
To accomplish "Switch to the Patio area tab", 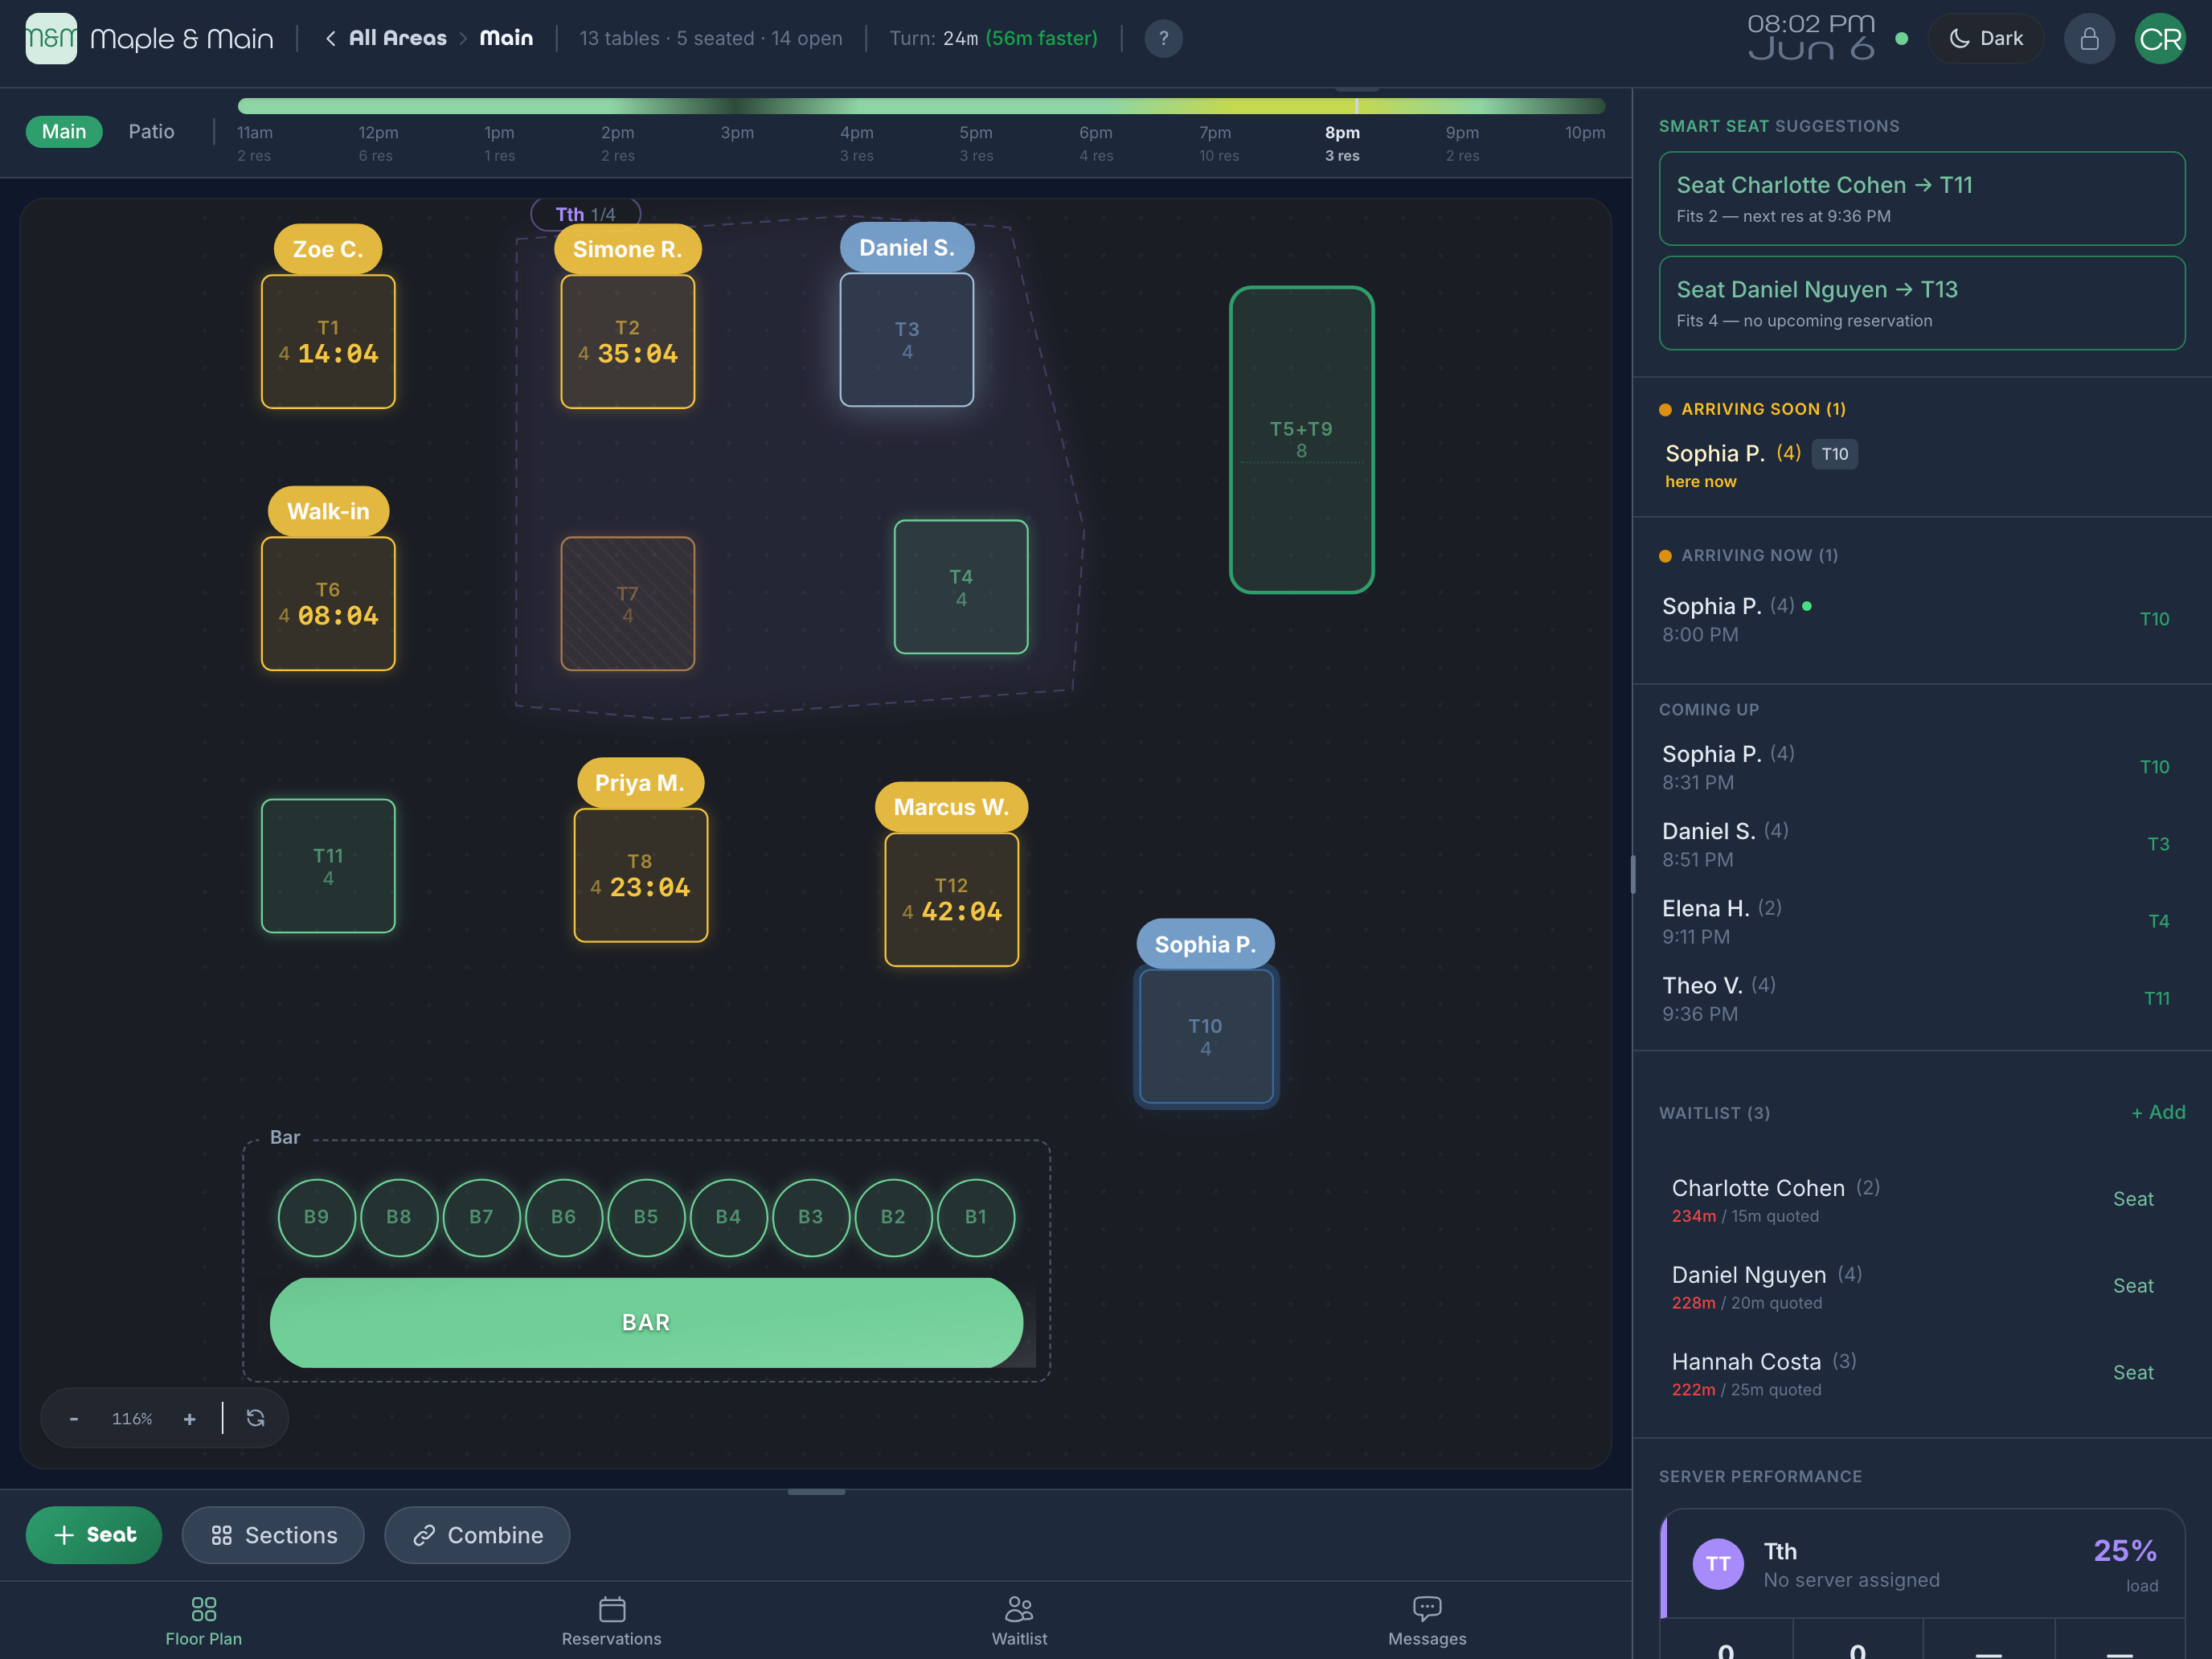I will point(151,131).
